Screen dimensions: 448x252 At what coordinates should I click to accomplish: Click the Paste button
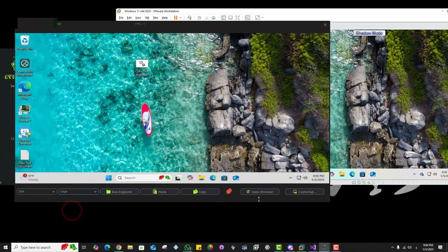point(160,192)
